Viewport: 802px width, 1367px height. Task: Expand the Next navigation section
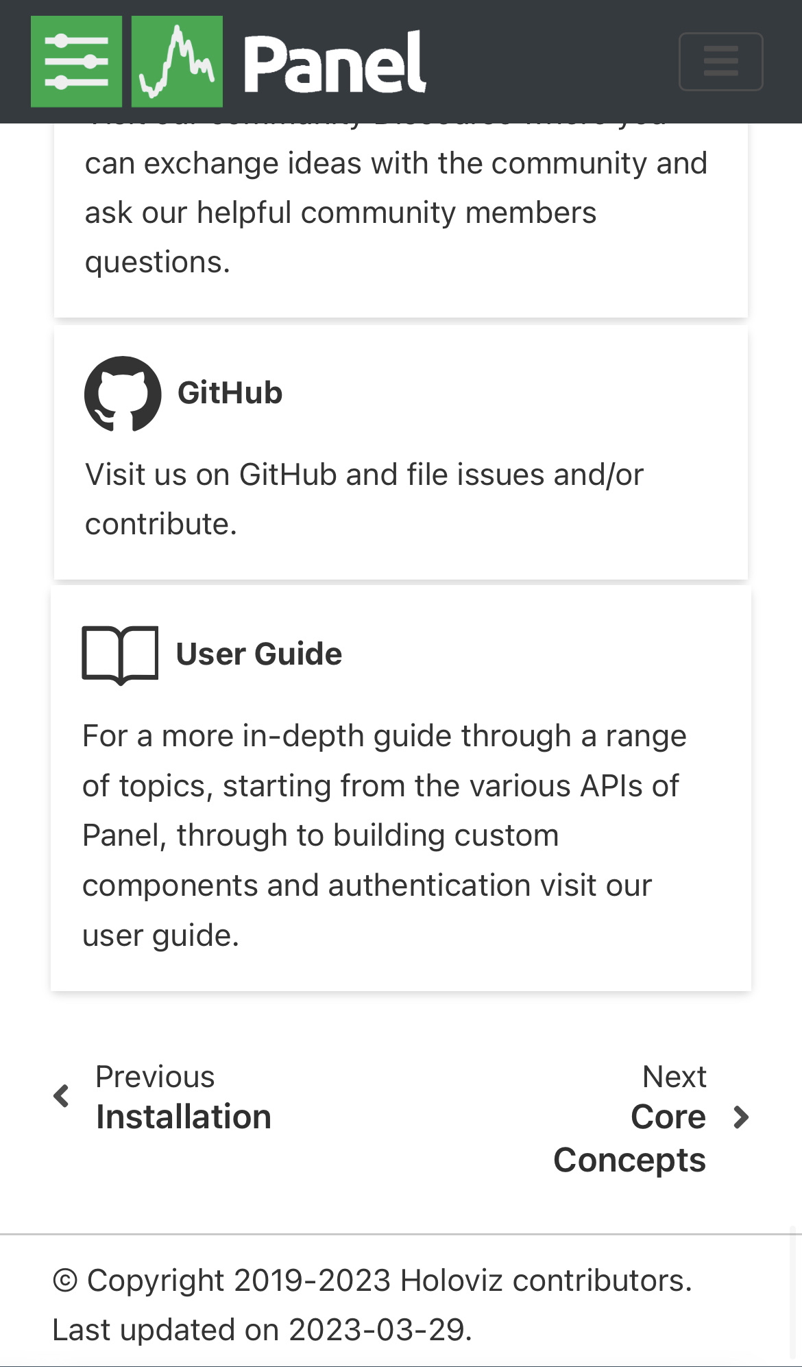tap(675, 1077)
